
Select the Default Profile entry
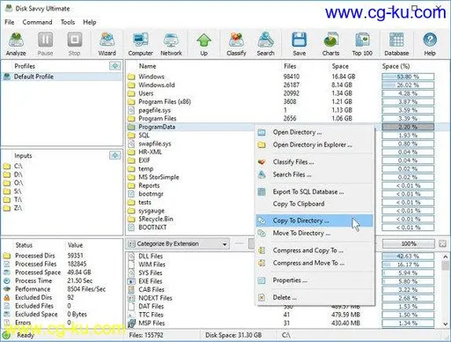[x=62, y=77]
